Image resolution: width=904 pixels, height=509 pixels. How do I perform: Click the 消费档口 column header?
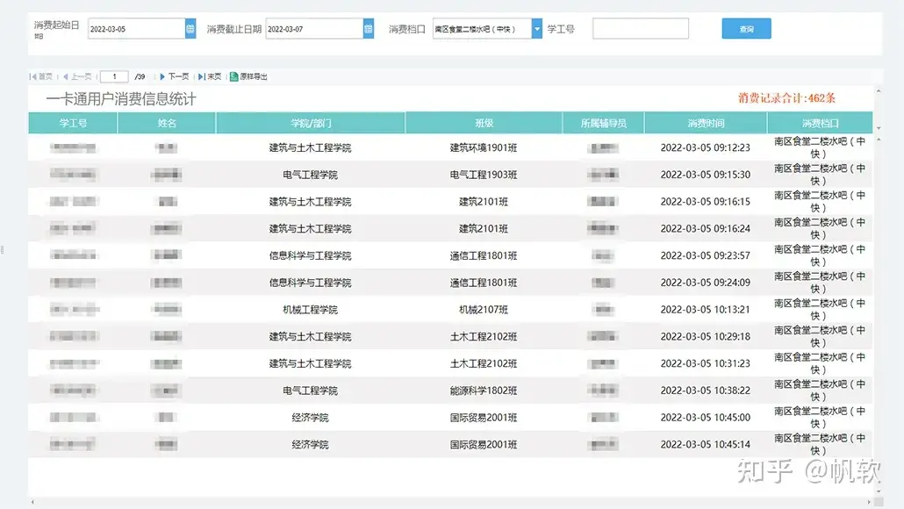tap(820, 123)
